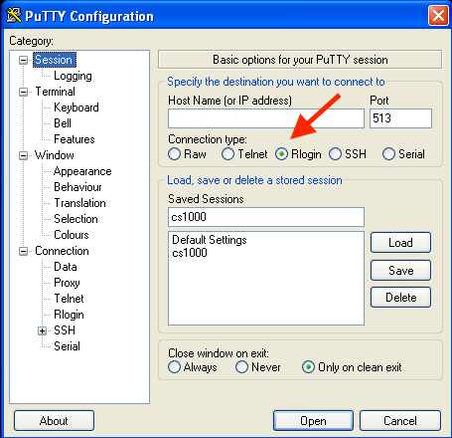Click the Save session button
The width and height of the screenshot is (452, 438).
pos(400,271)
